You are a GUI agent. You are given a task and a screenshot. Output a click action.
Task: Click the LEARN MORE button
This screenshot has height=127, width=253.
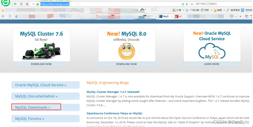(212, 64)
